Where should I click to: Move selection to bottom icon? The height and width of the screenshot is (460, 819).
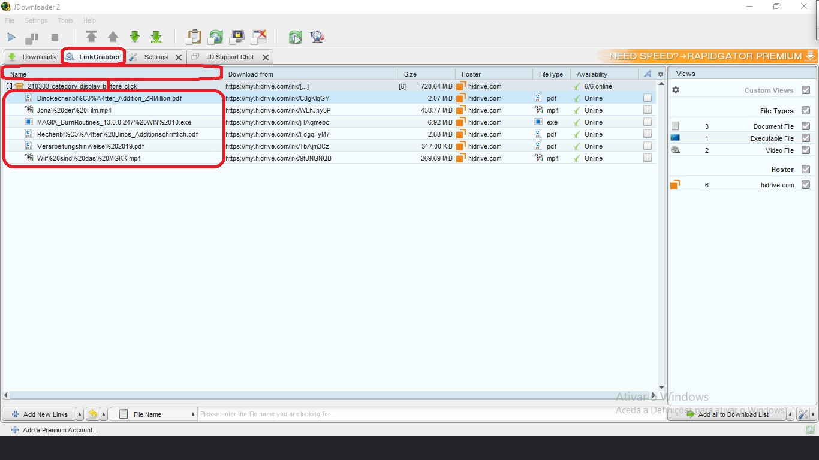156,37
